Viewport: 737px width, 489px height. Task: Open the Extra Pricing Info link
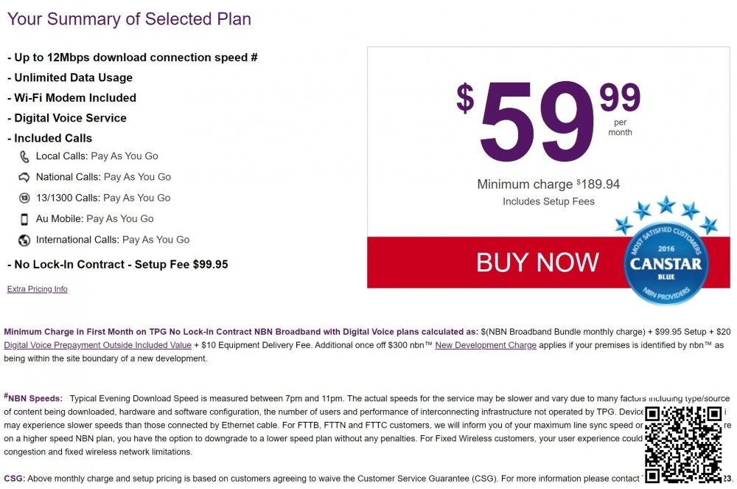click(38, 289)
